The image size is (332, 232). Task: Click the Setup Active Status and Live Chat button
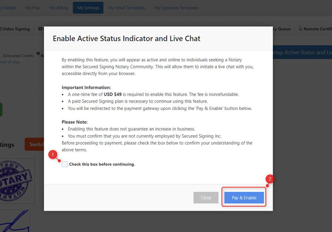(302, 52)
